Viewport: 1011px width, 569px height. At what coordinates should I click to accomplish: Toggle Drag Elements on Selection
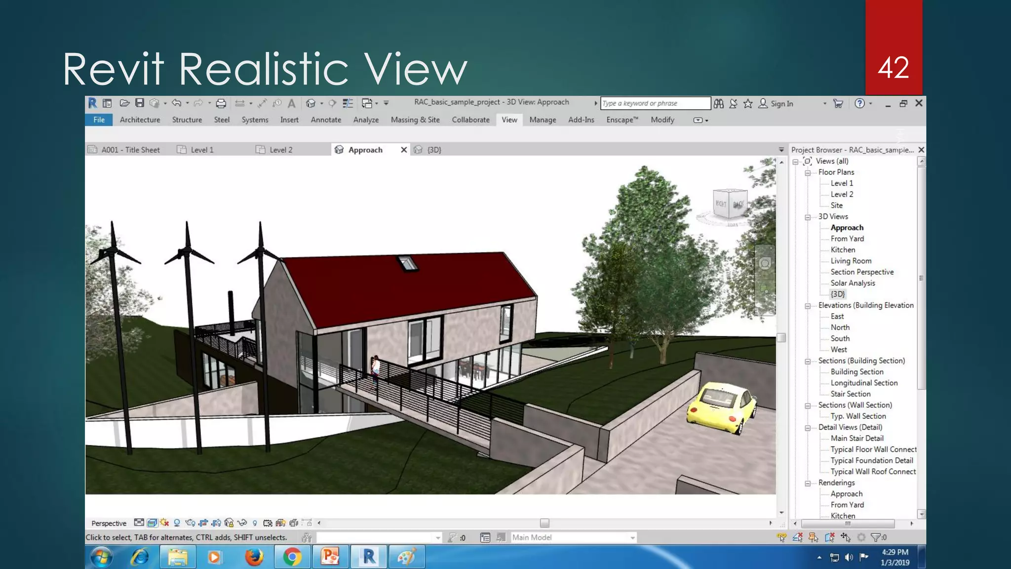pos(846,537)
